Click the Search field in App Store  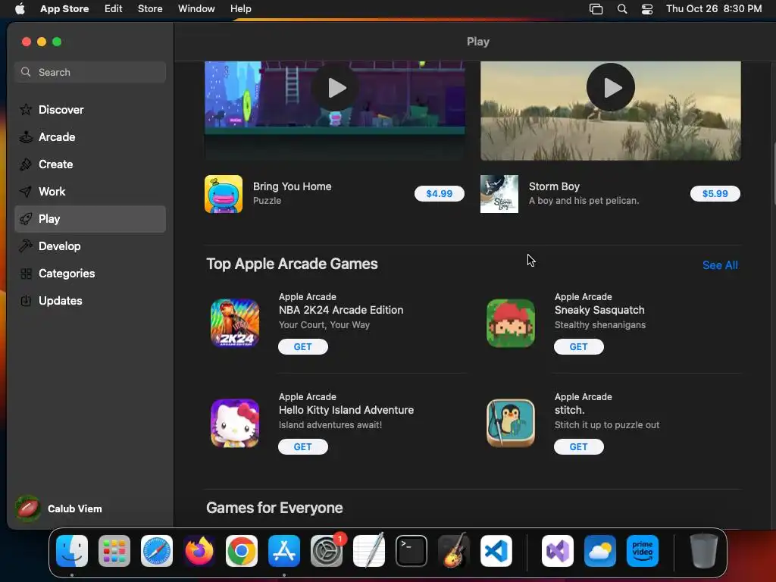90,72
